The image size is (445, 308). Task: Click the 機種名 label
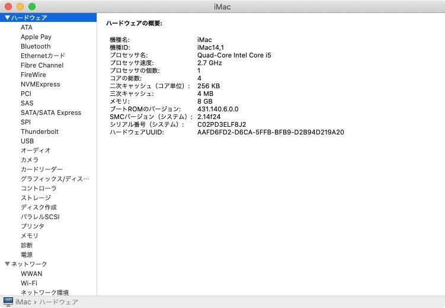click(120, 40)
